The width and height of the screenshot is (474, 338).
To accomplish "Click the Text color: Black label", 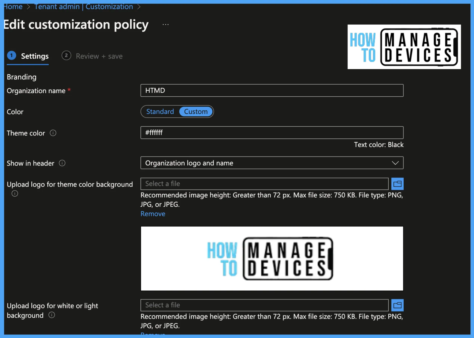I will [379, 145].
